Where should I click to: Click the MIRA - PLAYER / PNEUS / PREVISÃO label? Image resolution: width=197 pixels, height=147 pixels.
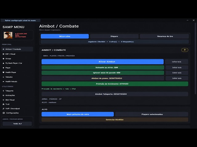59,56
